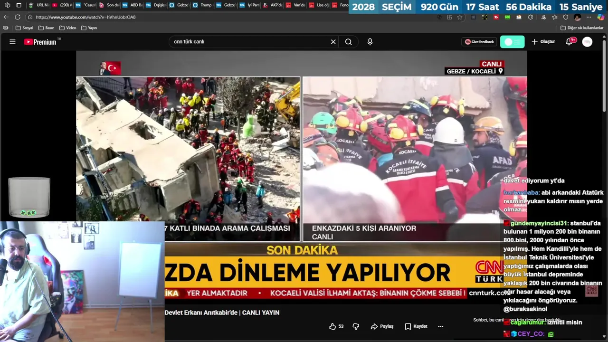608x342 pixels.
Task: Switch to the Van'da tab
Action: [296, 5]
